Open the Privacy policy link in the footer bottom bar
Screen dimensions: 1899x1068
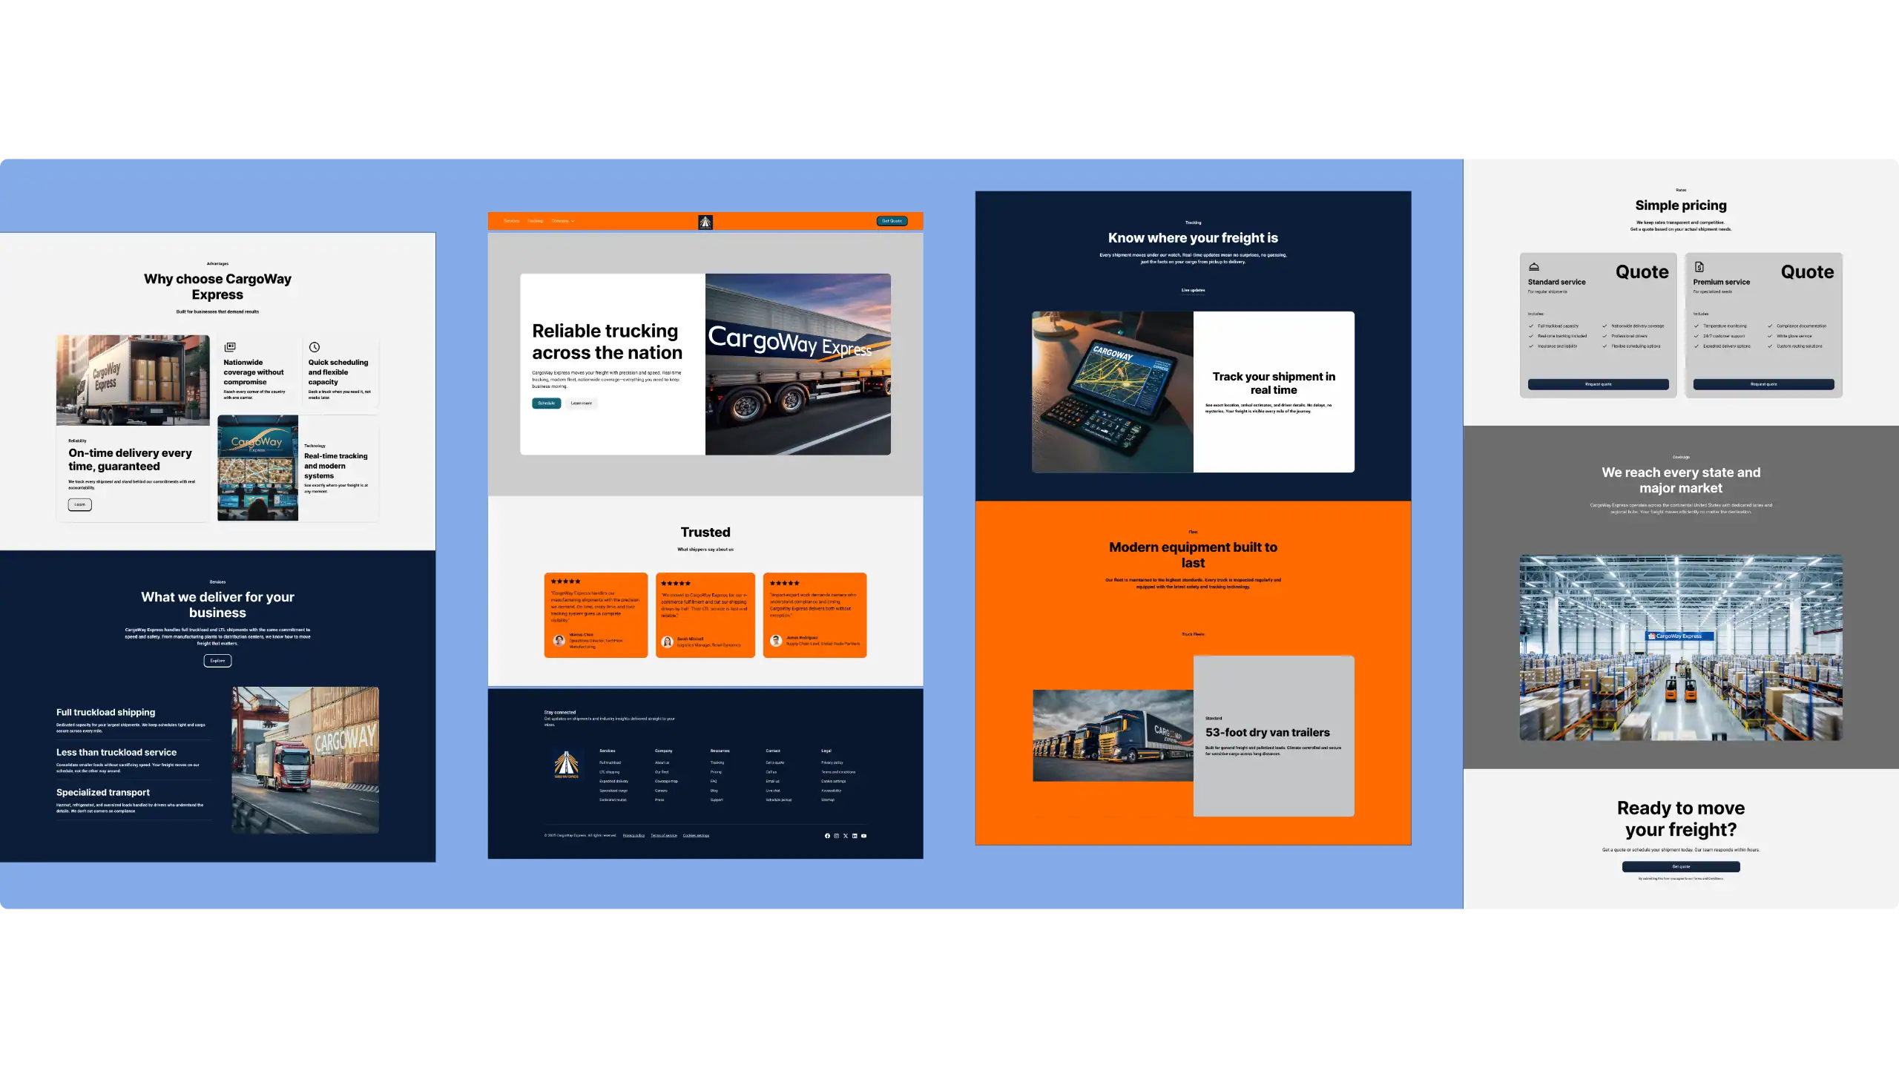[x=633, y=836]
